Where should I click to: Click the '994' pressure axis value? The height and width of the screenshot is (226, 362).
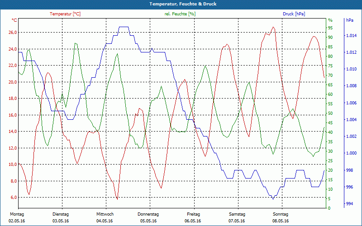tap(349, 204)
